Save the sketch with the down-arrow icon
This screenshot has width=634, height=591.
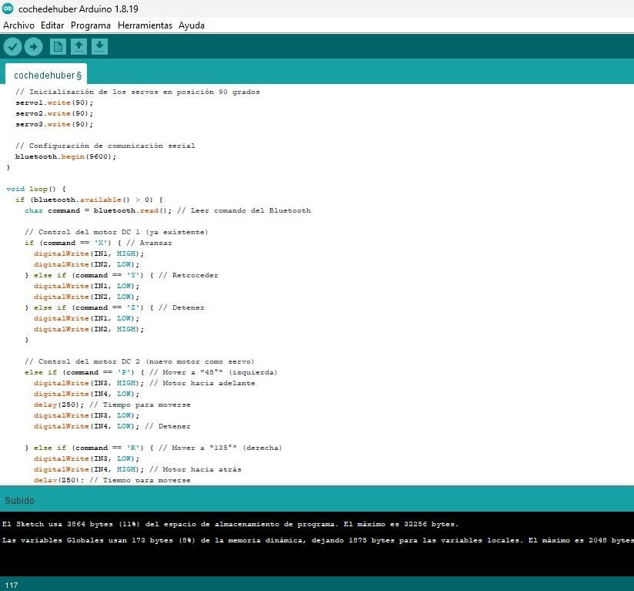(99, 46)
